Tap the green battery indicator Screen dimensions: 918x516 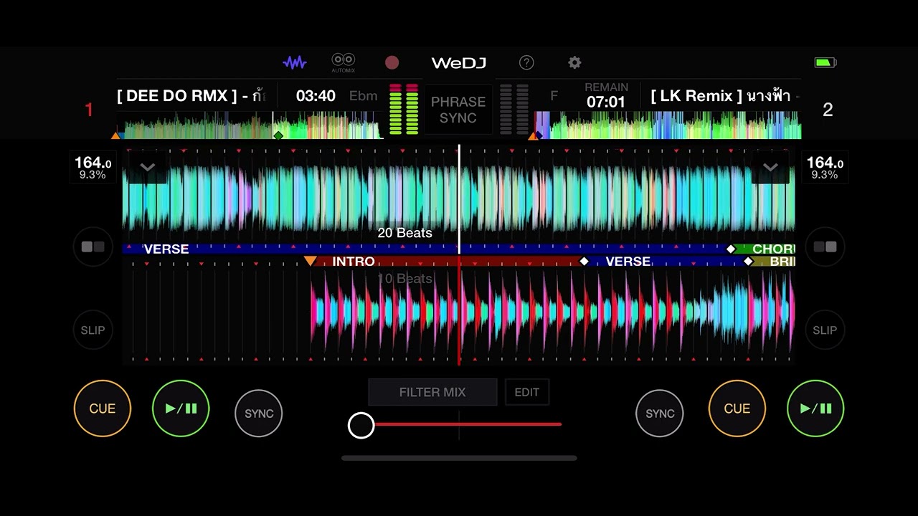(x=825, y=62)
